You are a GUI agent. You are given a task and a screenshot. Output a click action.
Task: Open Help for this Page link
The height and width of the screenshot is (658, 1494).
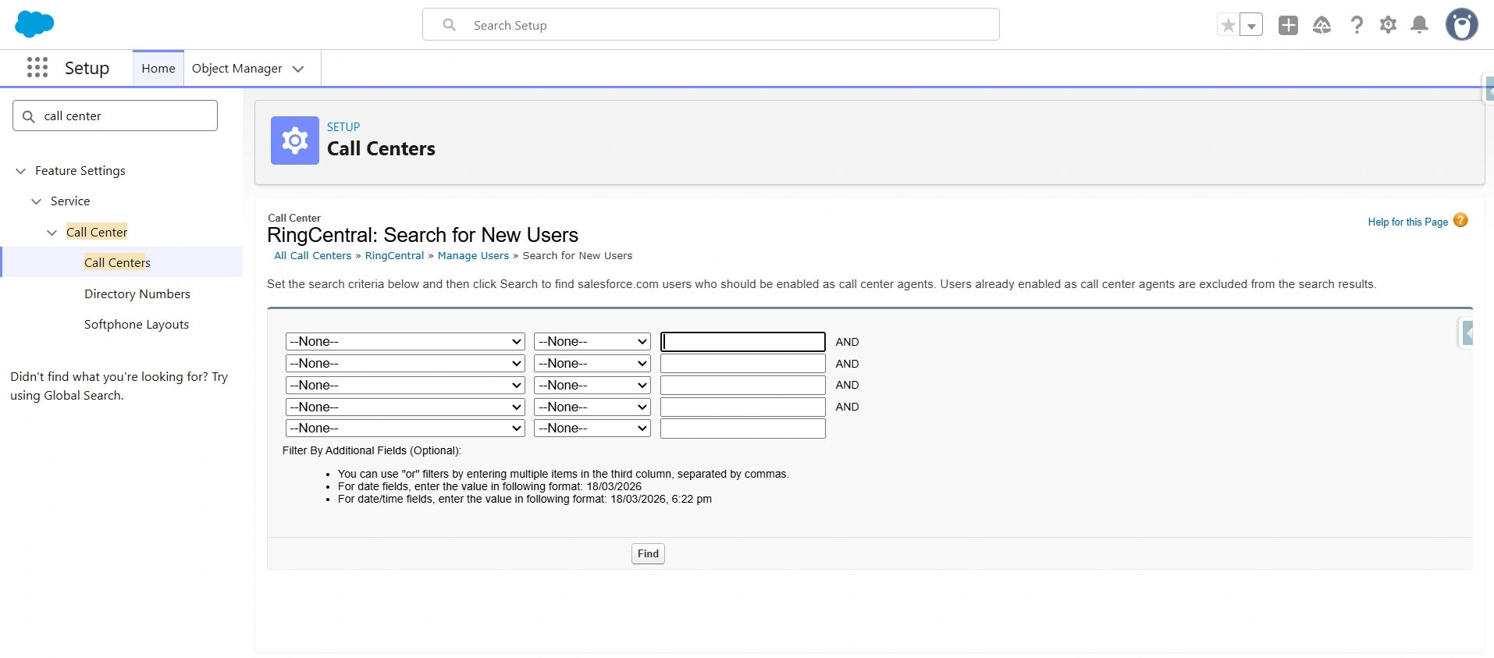(1407, 222)
